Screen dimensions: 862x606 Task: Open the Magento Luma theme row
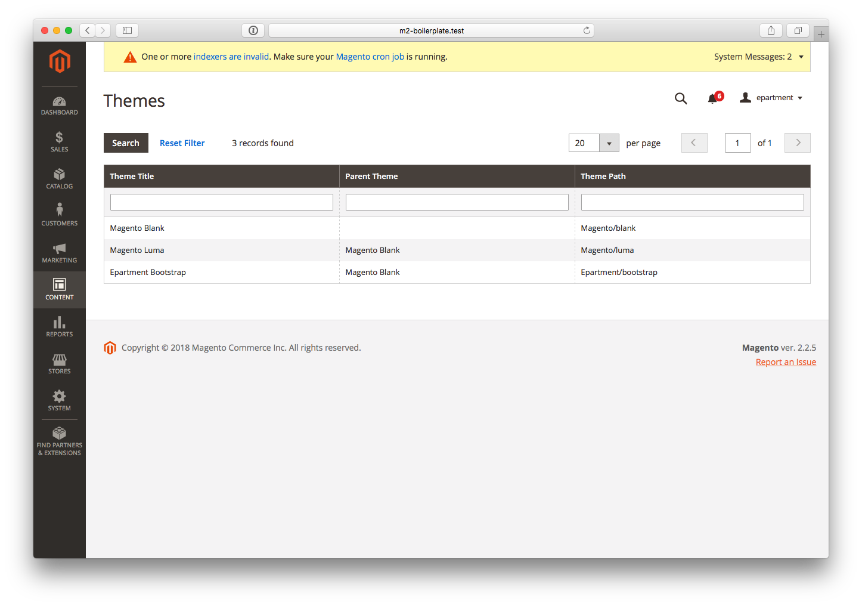(x=457, y=251)
